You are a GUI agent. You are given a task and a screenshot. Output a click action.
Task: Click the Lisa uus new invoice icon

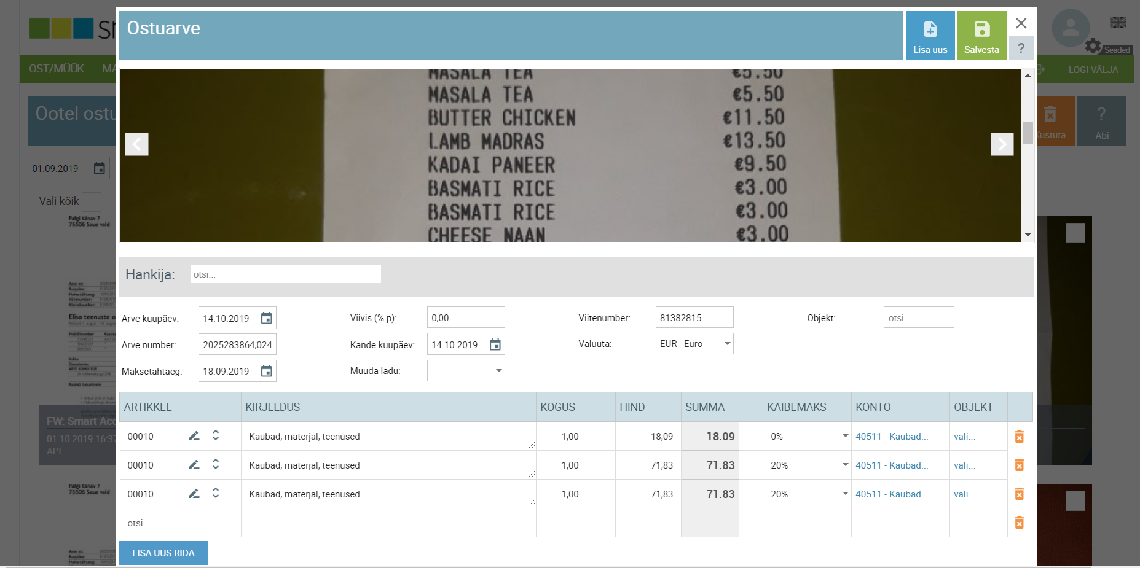(930, 29)
